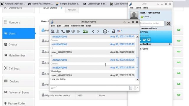Screen dimensions: 189x106
Task: Click the Add User button
Action: 72,10
